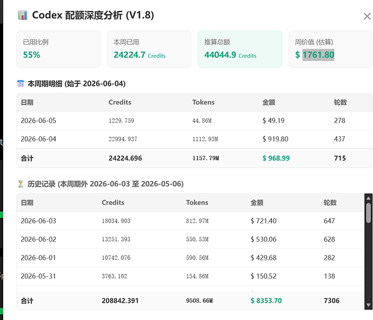This screenshot has height=320, width=373.
Task: Click amount $ 49.19
Action: (x=273, y=120)
